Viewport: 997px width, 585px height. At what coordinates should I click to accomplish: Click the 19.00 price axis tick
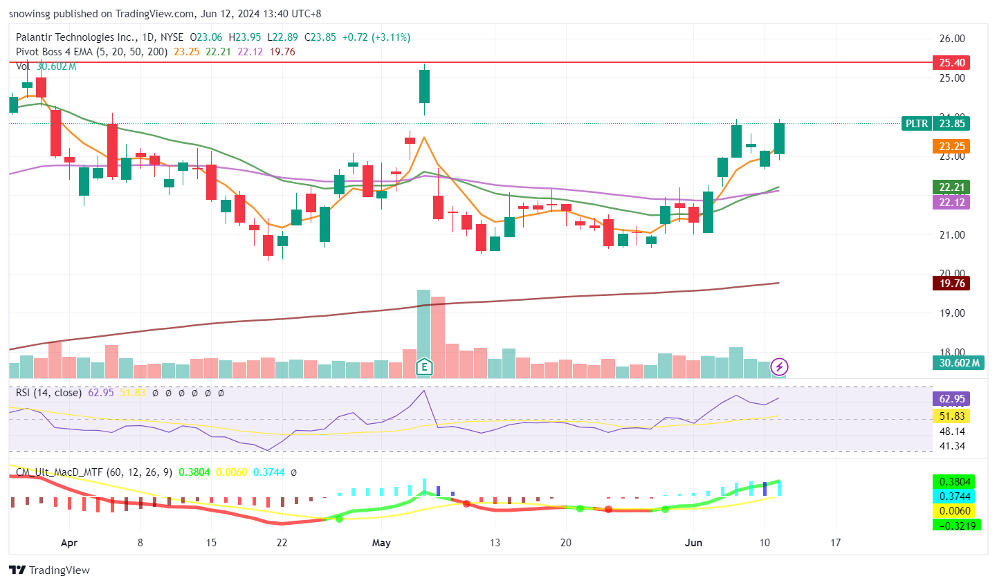pyautogui.click(x=952, y=313)
